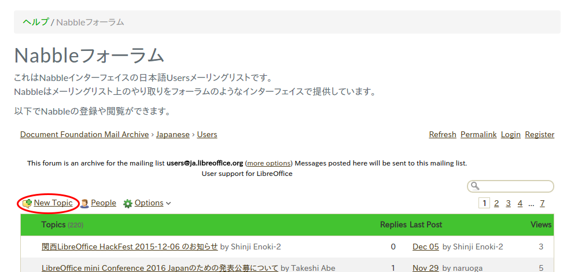Click the Refresh link

click(443, 134)
